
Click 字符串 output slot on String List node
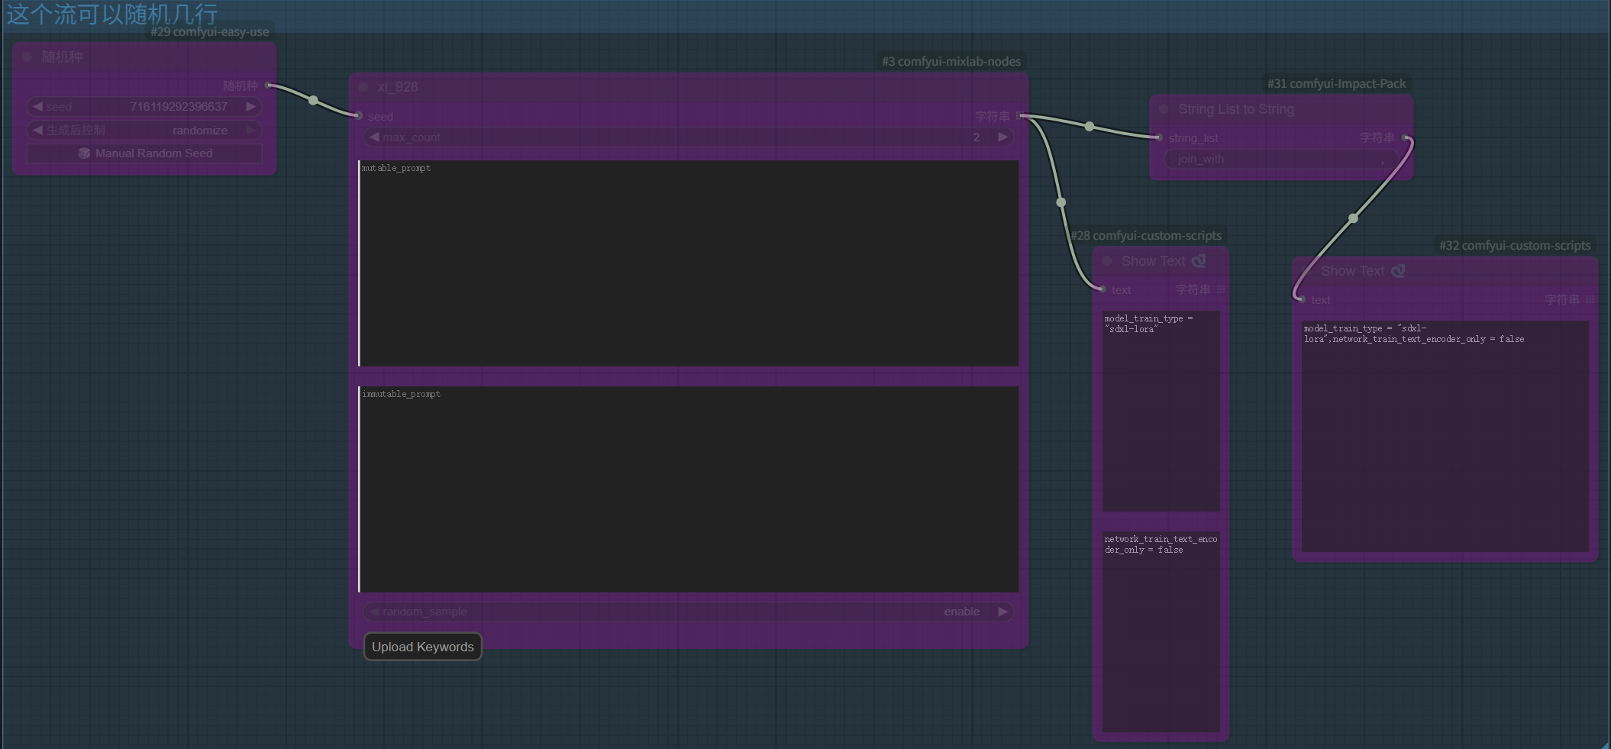1405,137
